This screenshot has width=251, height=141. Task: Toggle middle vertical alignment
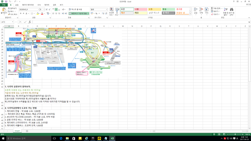point(56,9)
